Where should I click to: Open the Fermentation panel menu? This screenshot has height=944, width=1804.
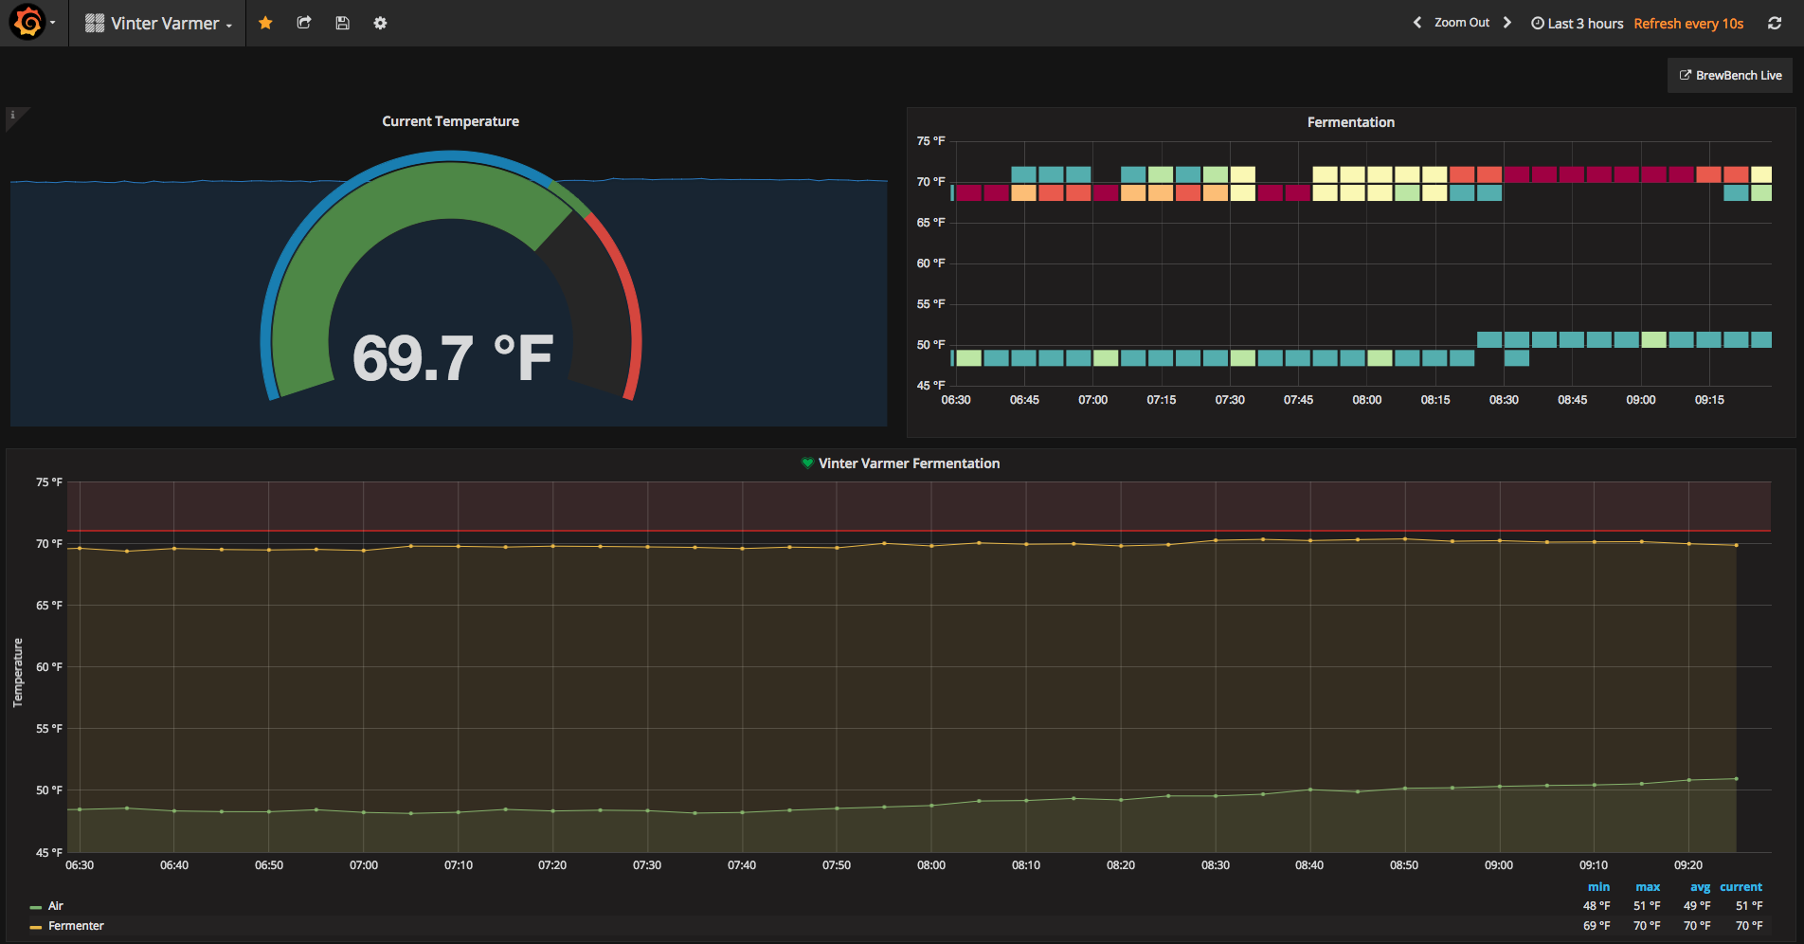click(x=1350, y=121)
